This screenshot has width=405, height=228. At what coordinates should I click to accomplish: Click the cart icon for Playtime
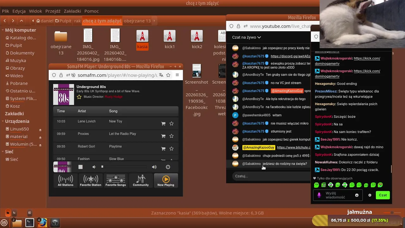point(163,149)
